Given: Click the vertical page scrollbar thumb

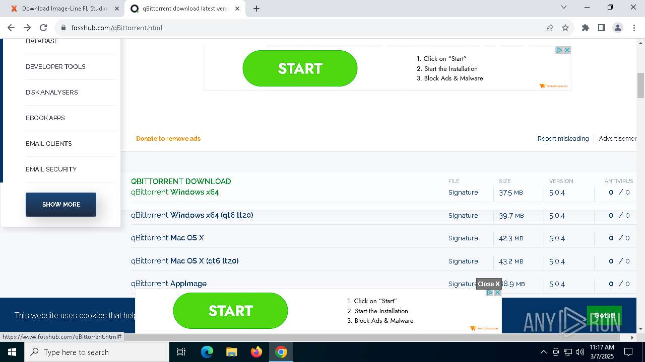Looking at the screenshot, I should pos(641,85).
